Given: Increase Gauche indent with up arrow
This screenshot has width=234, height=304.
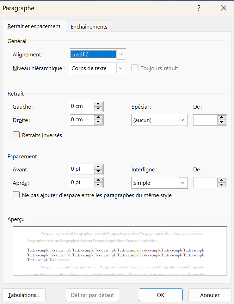Looking at the screenshot, I should pyautogui.click(x=98, y=104).
